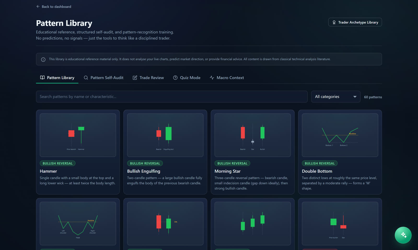Go back to dashboard link
The width and height of the screenshot is (418, 250).
[x=54, y=7]
